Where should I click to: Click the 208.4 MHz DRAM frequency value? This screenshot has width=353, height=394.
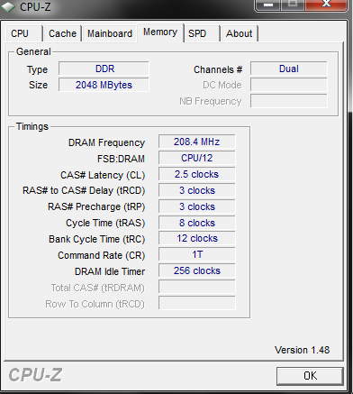pos(197,142)
